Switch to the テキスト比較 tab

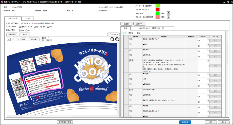[x=13, y=19]
